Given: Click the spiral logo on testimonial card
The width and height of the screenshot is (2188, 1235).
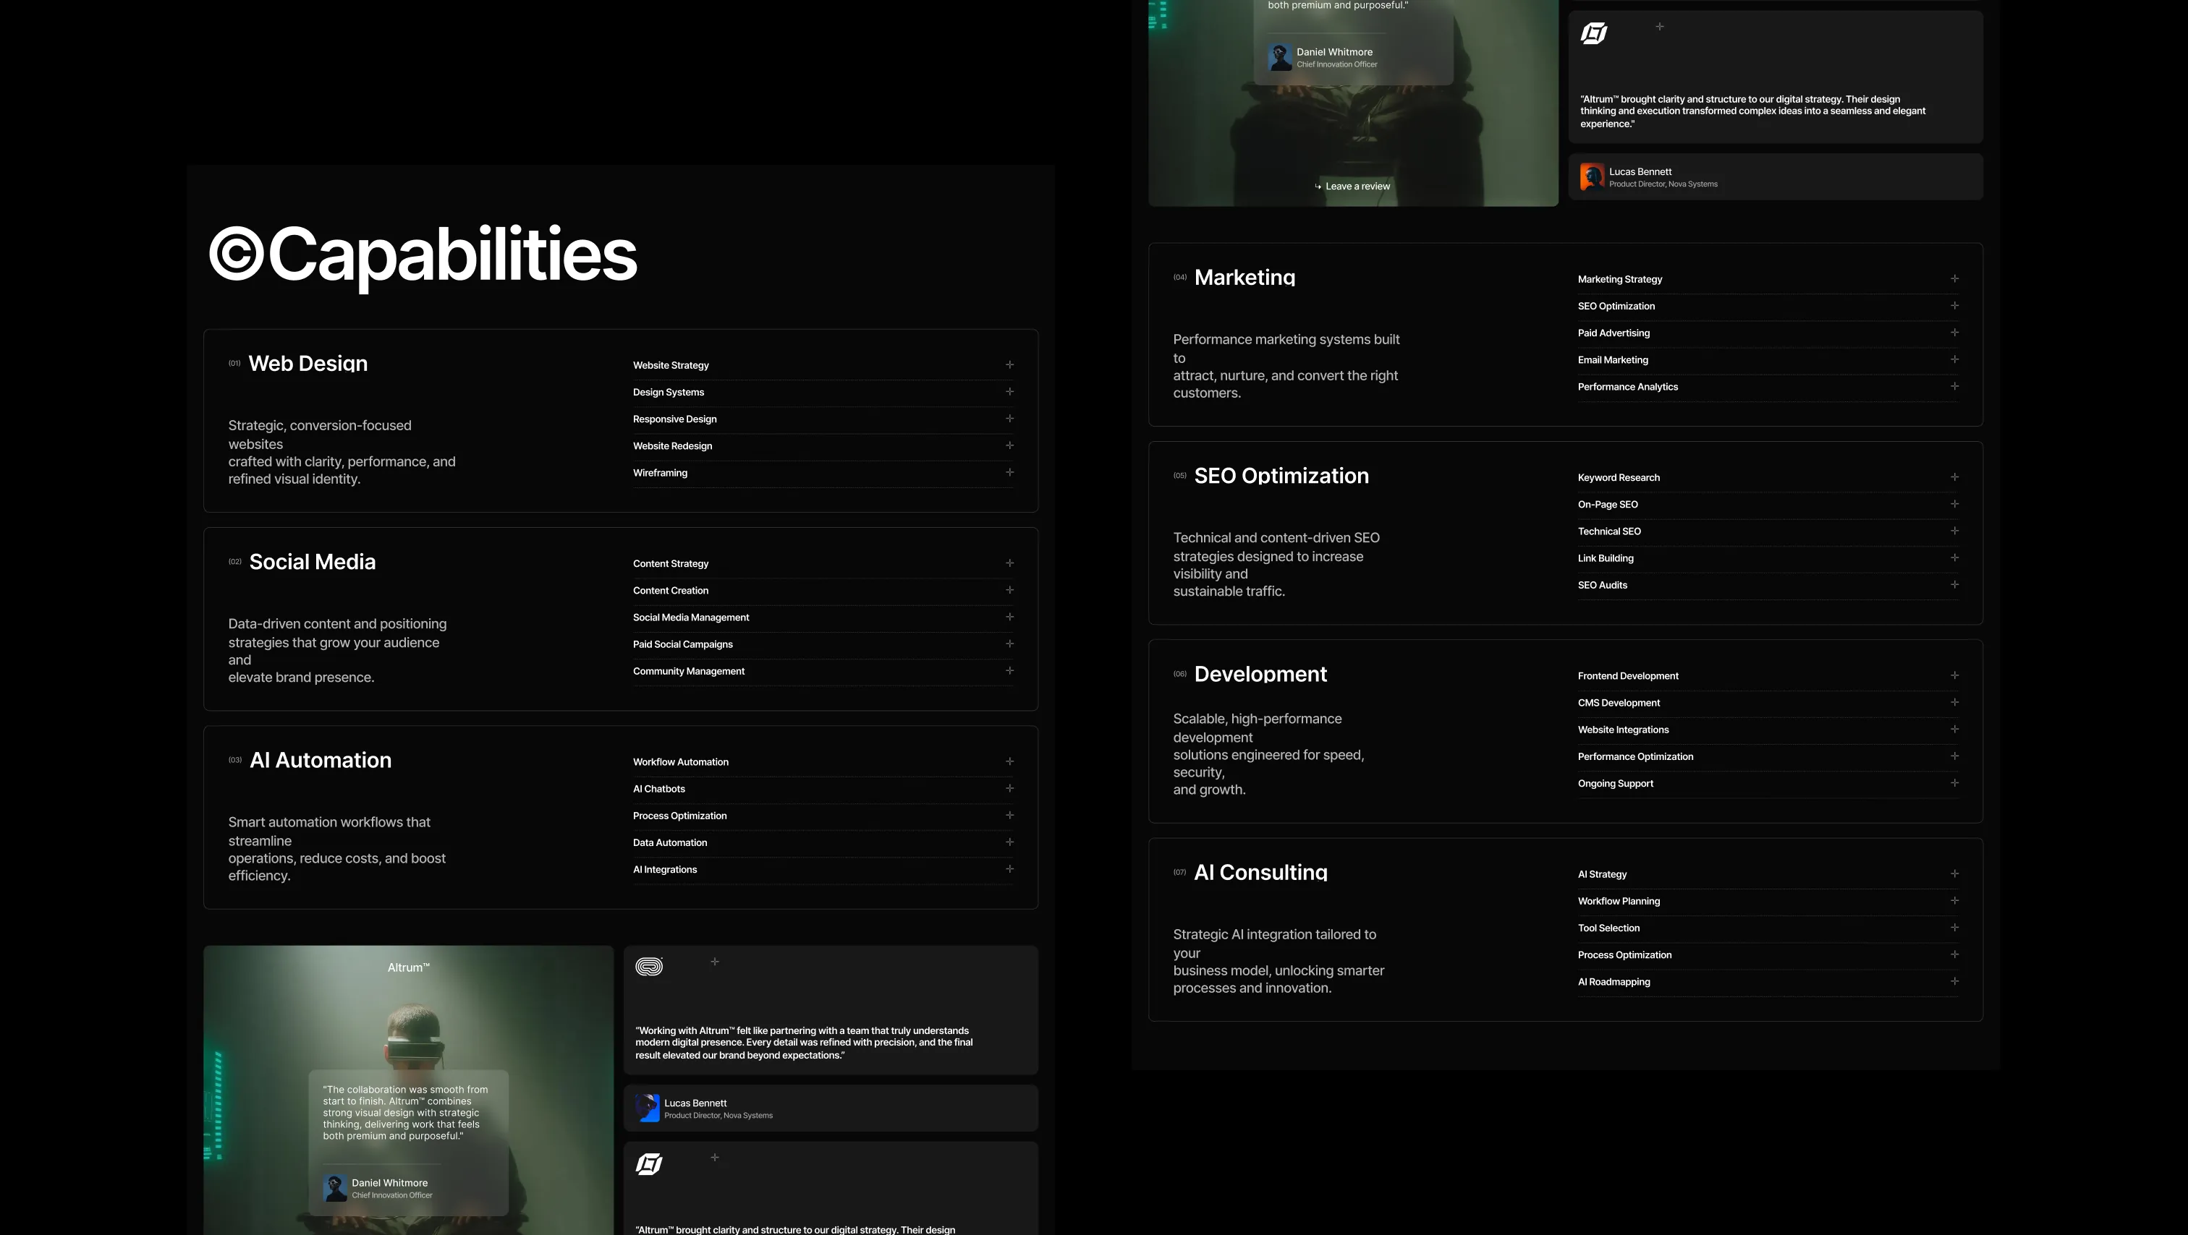Looking at the screenshot, I should pyautogui.click(x=649, y=967).
